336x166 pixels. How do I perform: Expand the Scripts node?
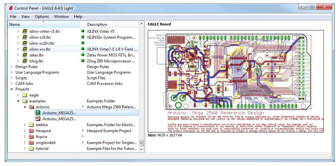pyautogui.click(x=11, y=78)
